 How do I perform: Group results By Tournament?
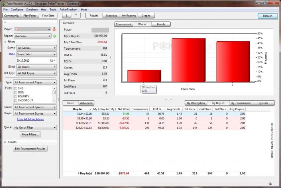(x=241, y=103)
